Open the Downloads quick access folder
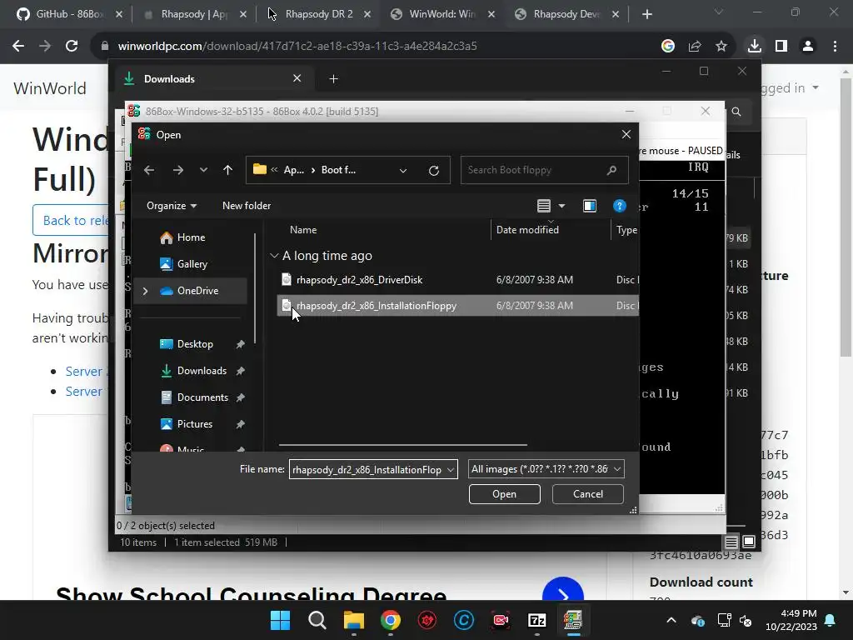This screenshot has width=853, height=640. [193, 371]
